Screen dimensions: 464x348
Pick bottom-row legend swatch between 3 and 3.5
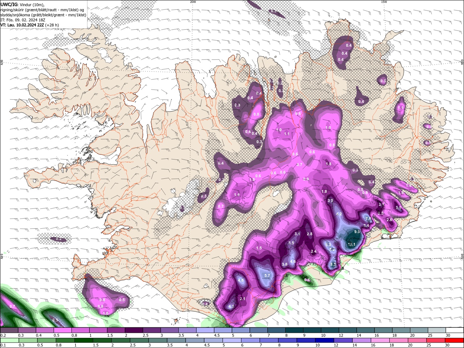click(158, 340)
